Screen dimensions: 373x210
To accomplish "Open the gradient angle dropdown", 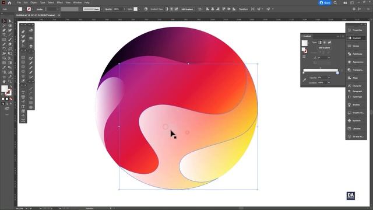I will pos(329,58).
